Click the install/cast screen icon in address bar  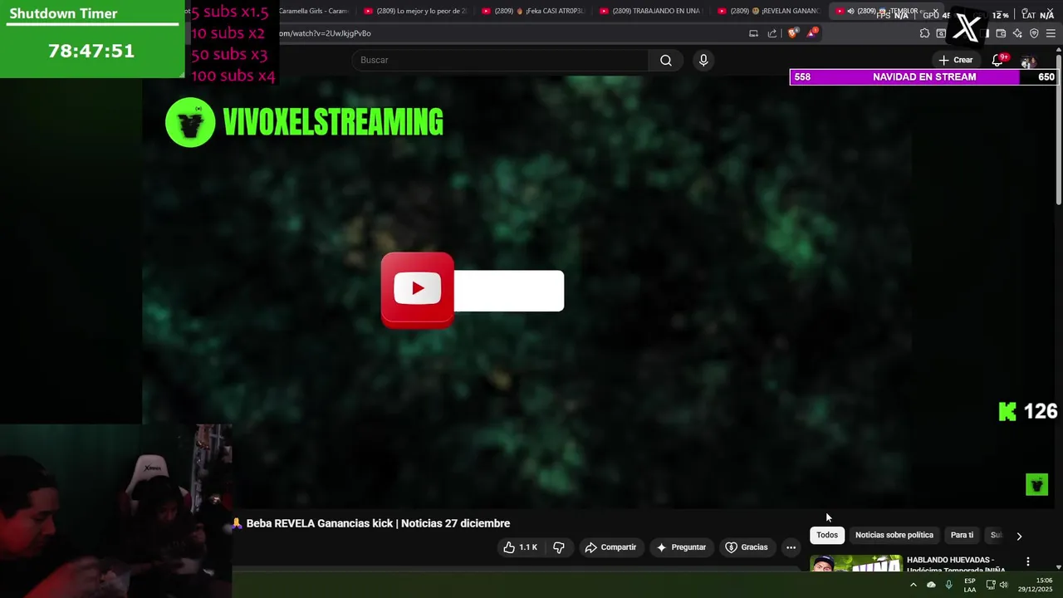[x=753, y=33]
